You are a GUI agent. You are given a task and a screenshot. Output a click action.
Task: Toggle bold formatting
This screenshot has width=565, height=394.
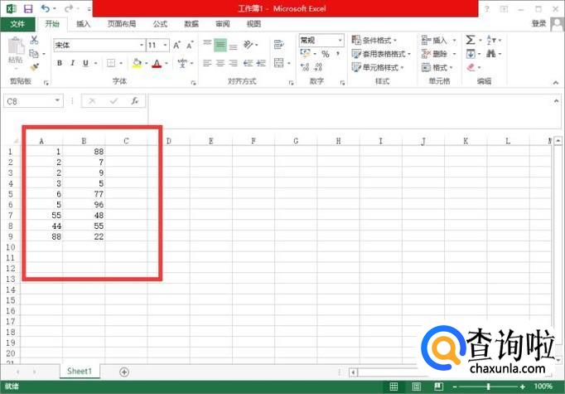pyautogui.click(x=60, y=63)
